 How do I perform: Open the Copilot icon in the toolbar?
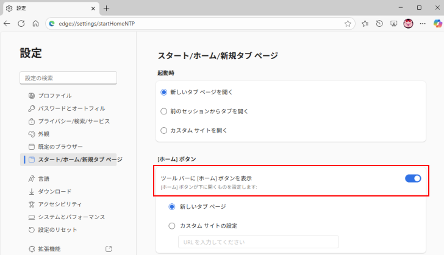point(437,24)
